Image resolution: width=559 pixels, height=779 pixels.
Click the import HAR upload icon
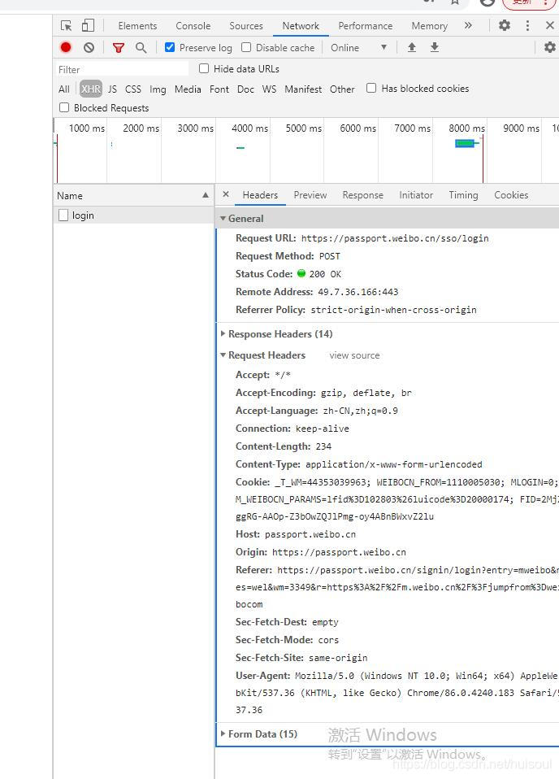(412, 48)
